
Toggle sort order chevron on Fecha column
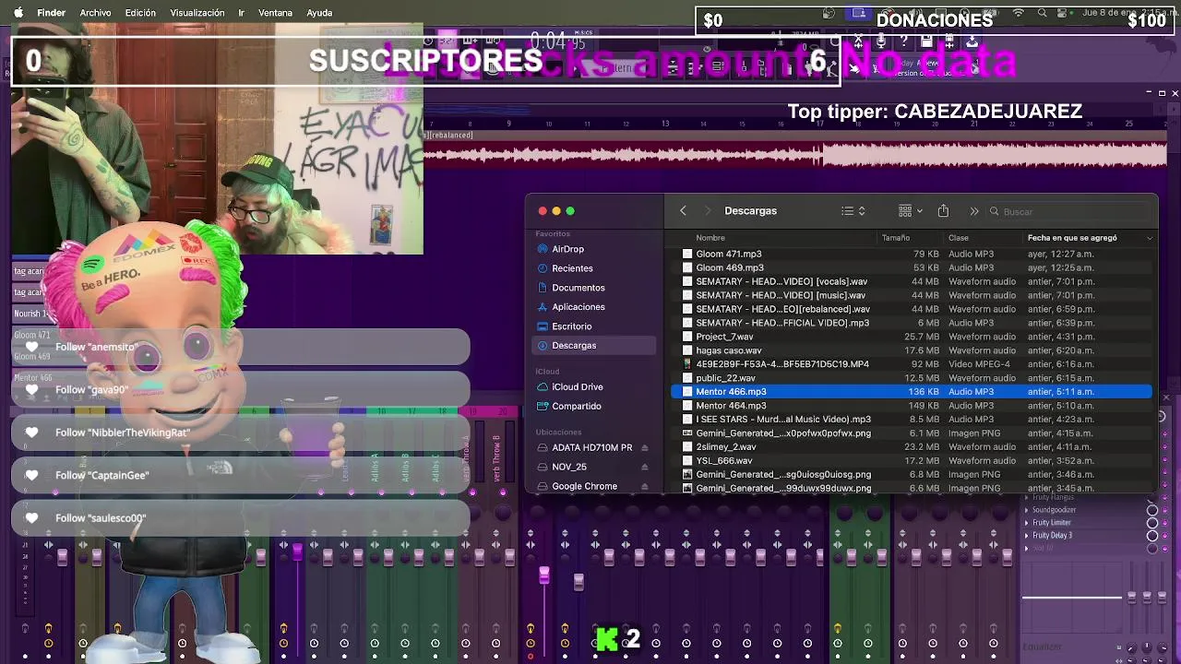(1150, 238)
